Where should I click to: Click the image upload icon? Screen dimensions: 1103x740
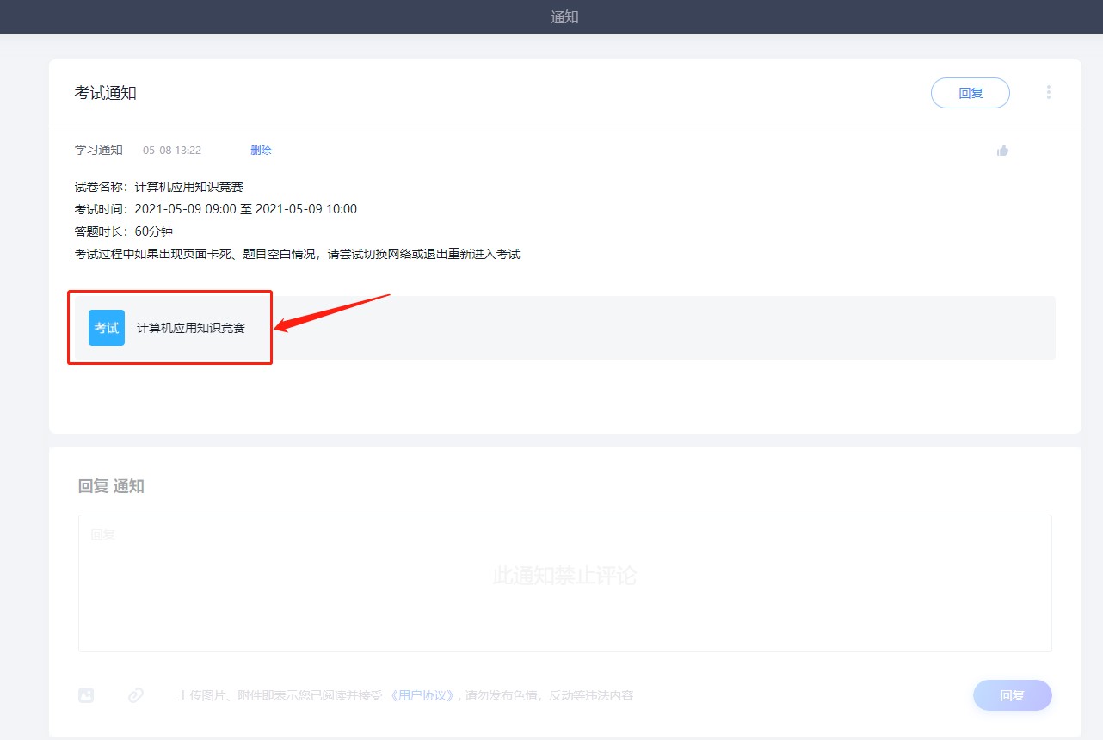click(86, 695)
